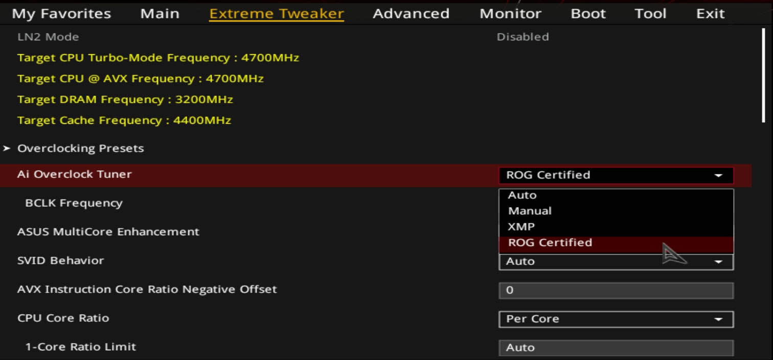Open the My Favorites tab

61,14
